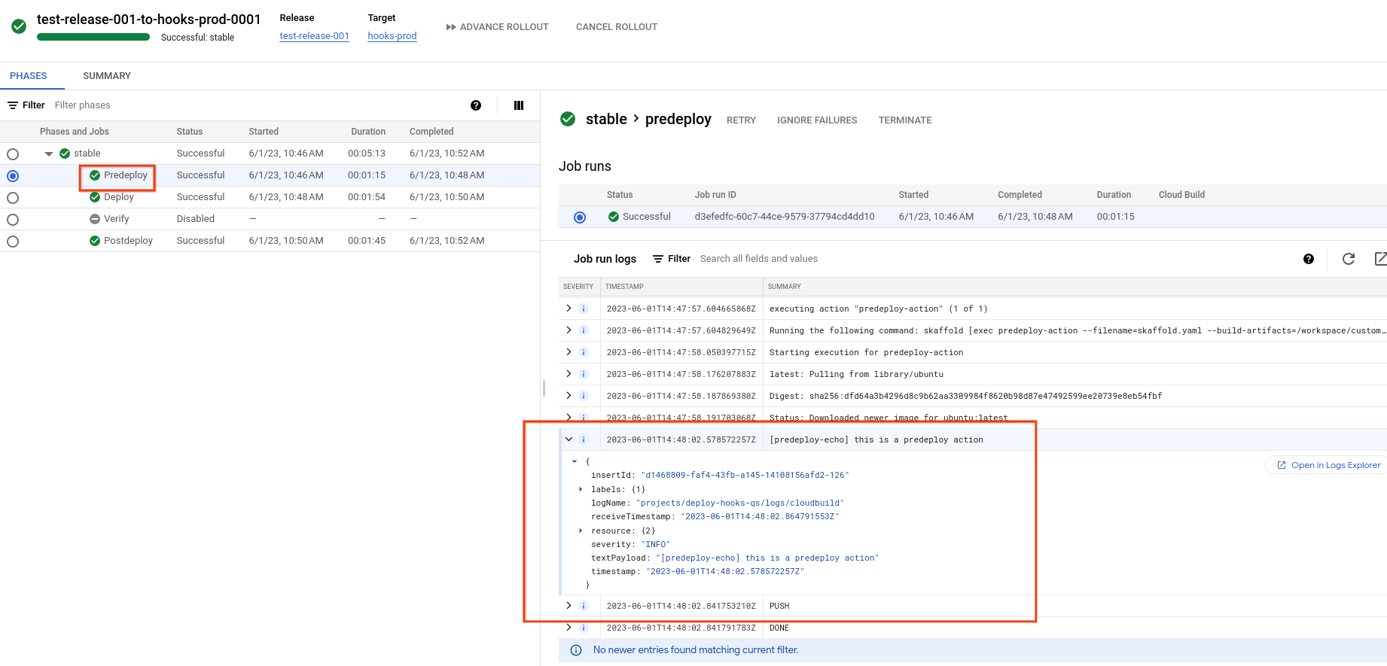Open job run logs in new window icon
1387x666 pixels.
1379,259
